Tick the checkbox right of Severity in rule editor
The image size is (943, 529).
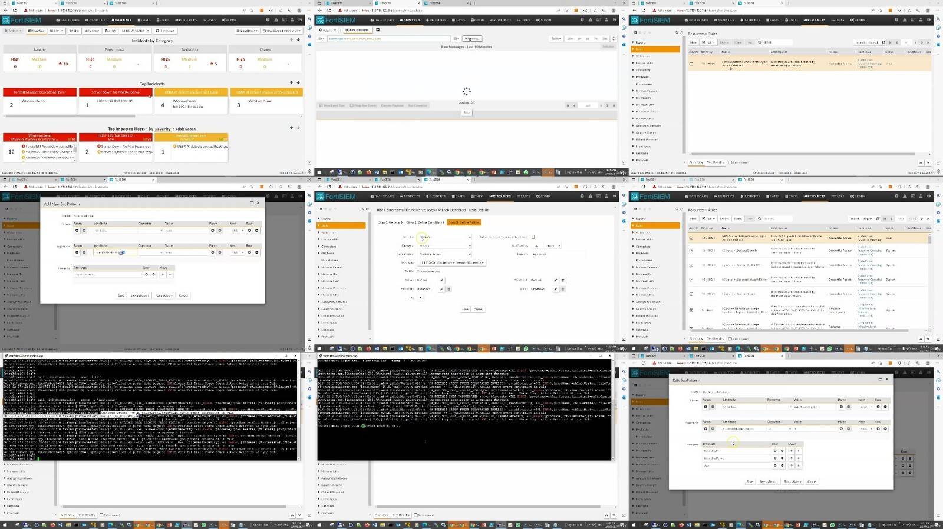tap(533, 237)
